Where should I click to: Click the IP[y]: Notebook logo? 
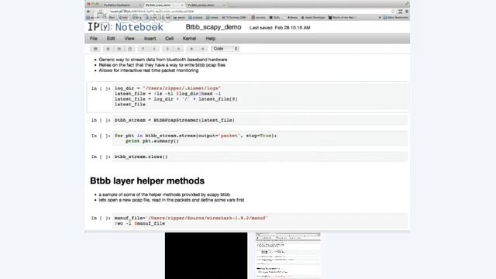[x=126, y=27]
